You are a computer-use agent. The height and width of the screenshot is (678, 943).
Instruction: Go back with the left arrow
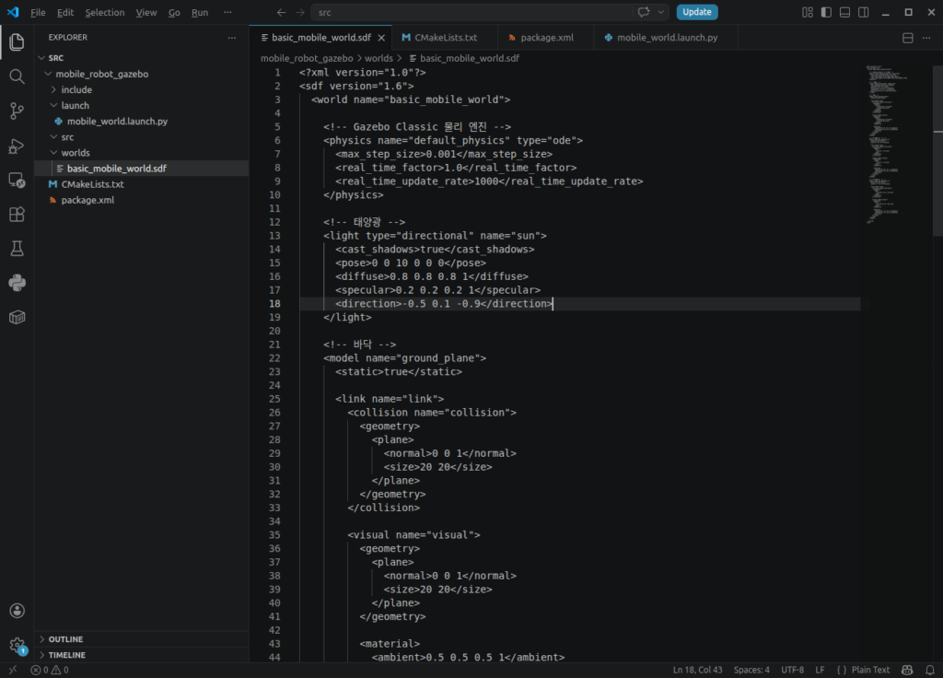point(281,12)
